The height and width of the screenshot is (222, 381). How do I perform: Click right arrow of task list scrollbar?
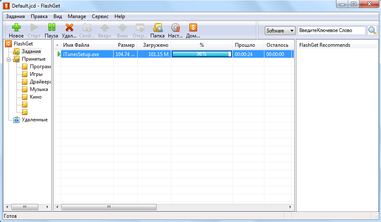[290, 207]
